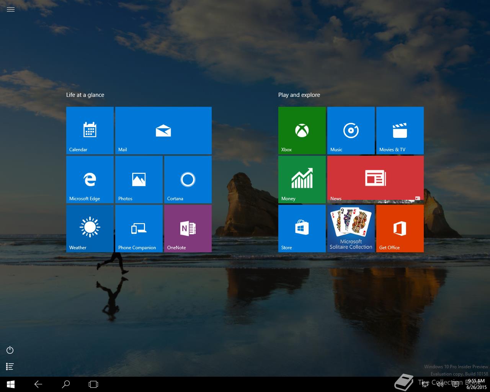Viewport: 490px width, 392px height.
Task: Open the Store tile
Action: point(302,229)
